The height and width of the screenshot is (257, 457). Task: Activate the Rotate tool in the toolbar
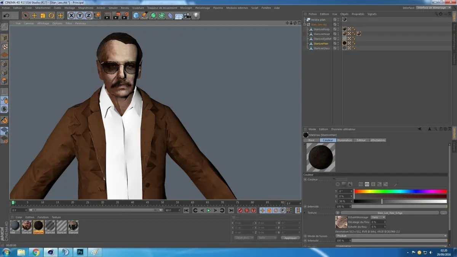51,16
